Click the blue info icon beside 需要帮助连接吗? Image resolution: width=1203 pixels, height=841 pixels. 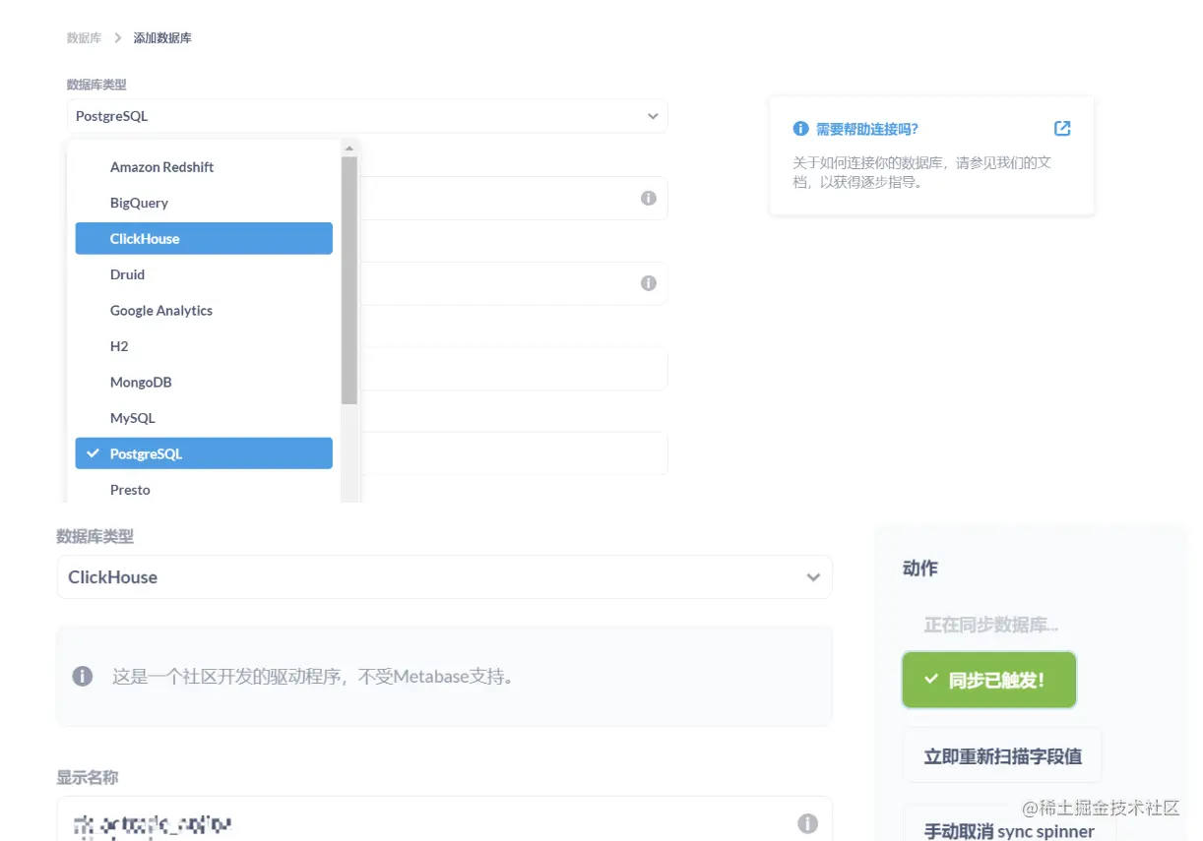click(800, 129)
